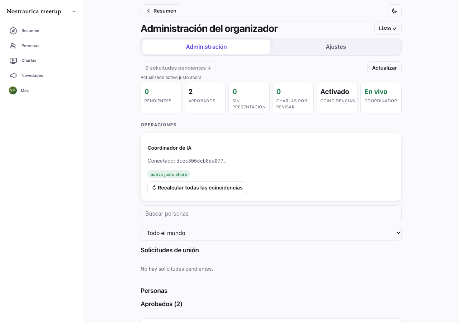Switch to the Ajustes tab
This screenshot has width=459, height=323.
336,47
